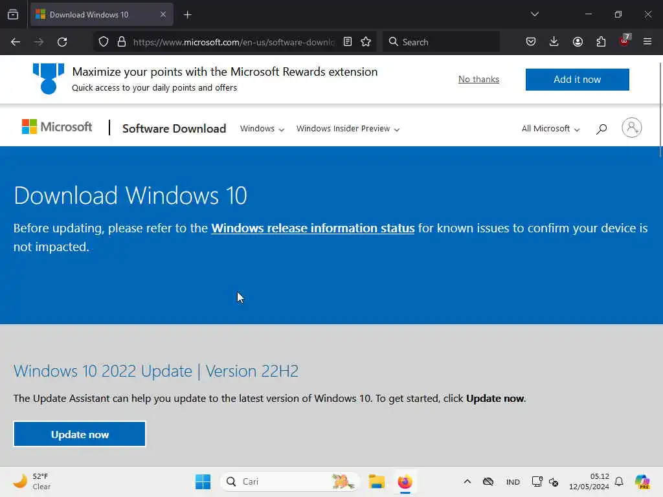This screenshot has height=497, width=663.
Task: Expand the All Microsoft menu
Action: 550,129
